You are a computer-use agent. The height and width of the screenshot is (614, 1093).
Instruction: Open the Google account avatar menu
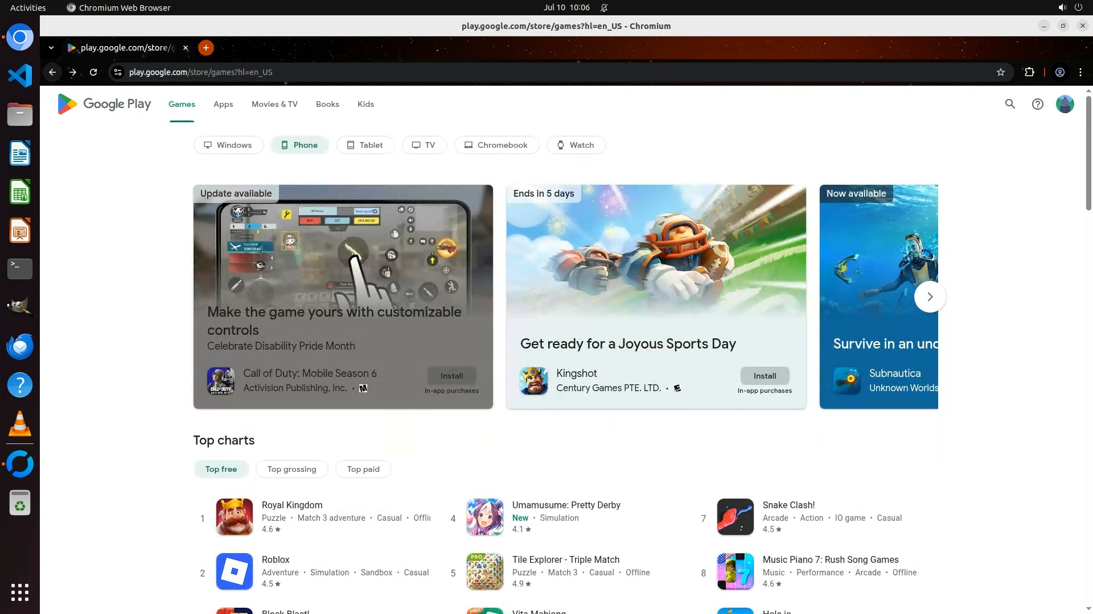tap(1065, 104)
